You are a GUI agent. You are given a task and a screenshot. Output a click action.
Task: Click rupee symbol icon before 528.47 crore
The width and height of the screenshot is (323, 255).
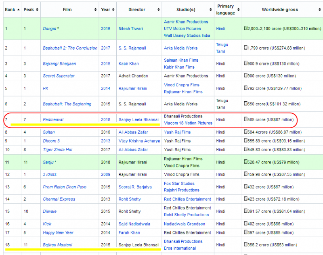[x=245, y=162]
